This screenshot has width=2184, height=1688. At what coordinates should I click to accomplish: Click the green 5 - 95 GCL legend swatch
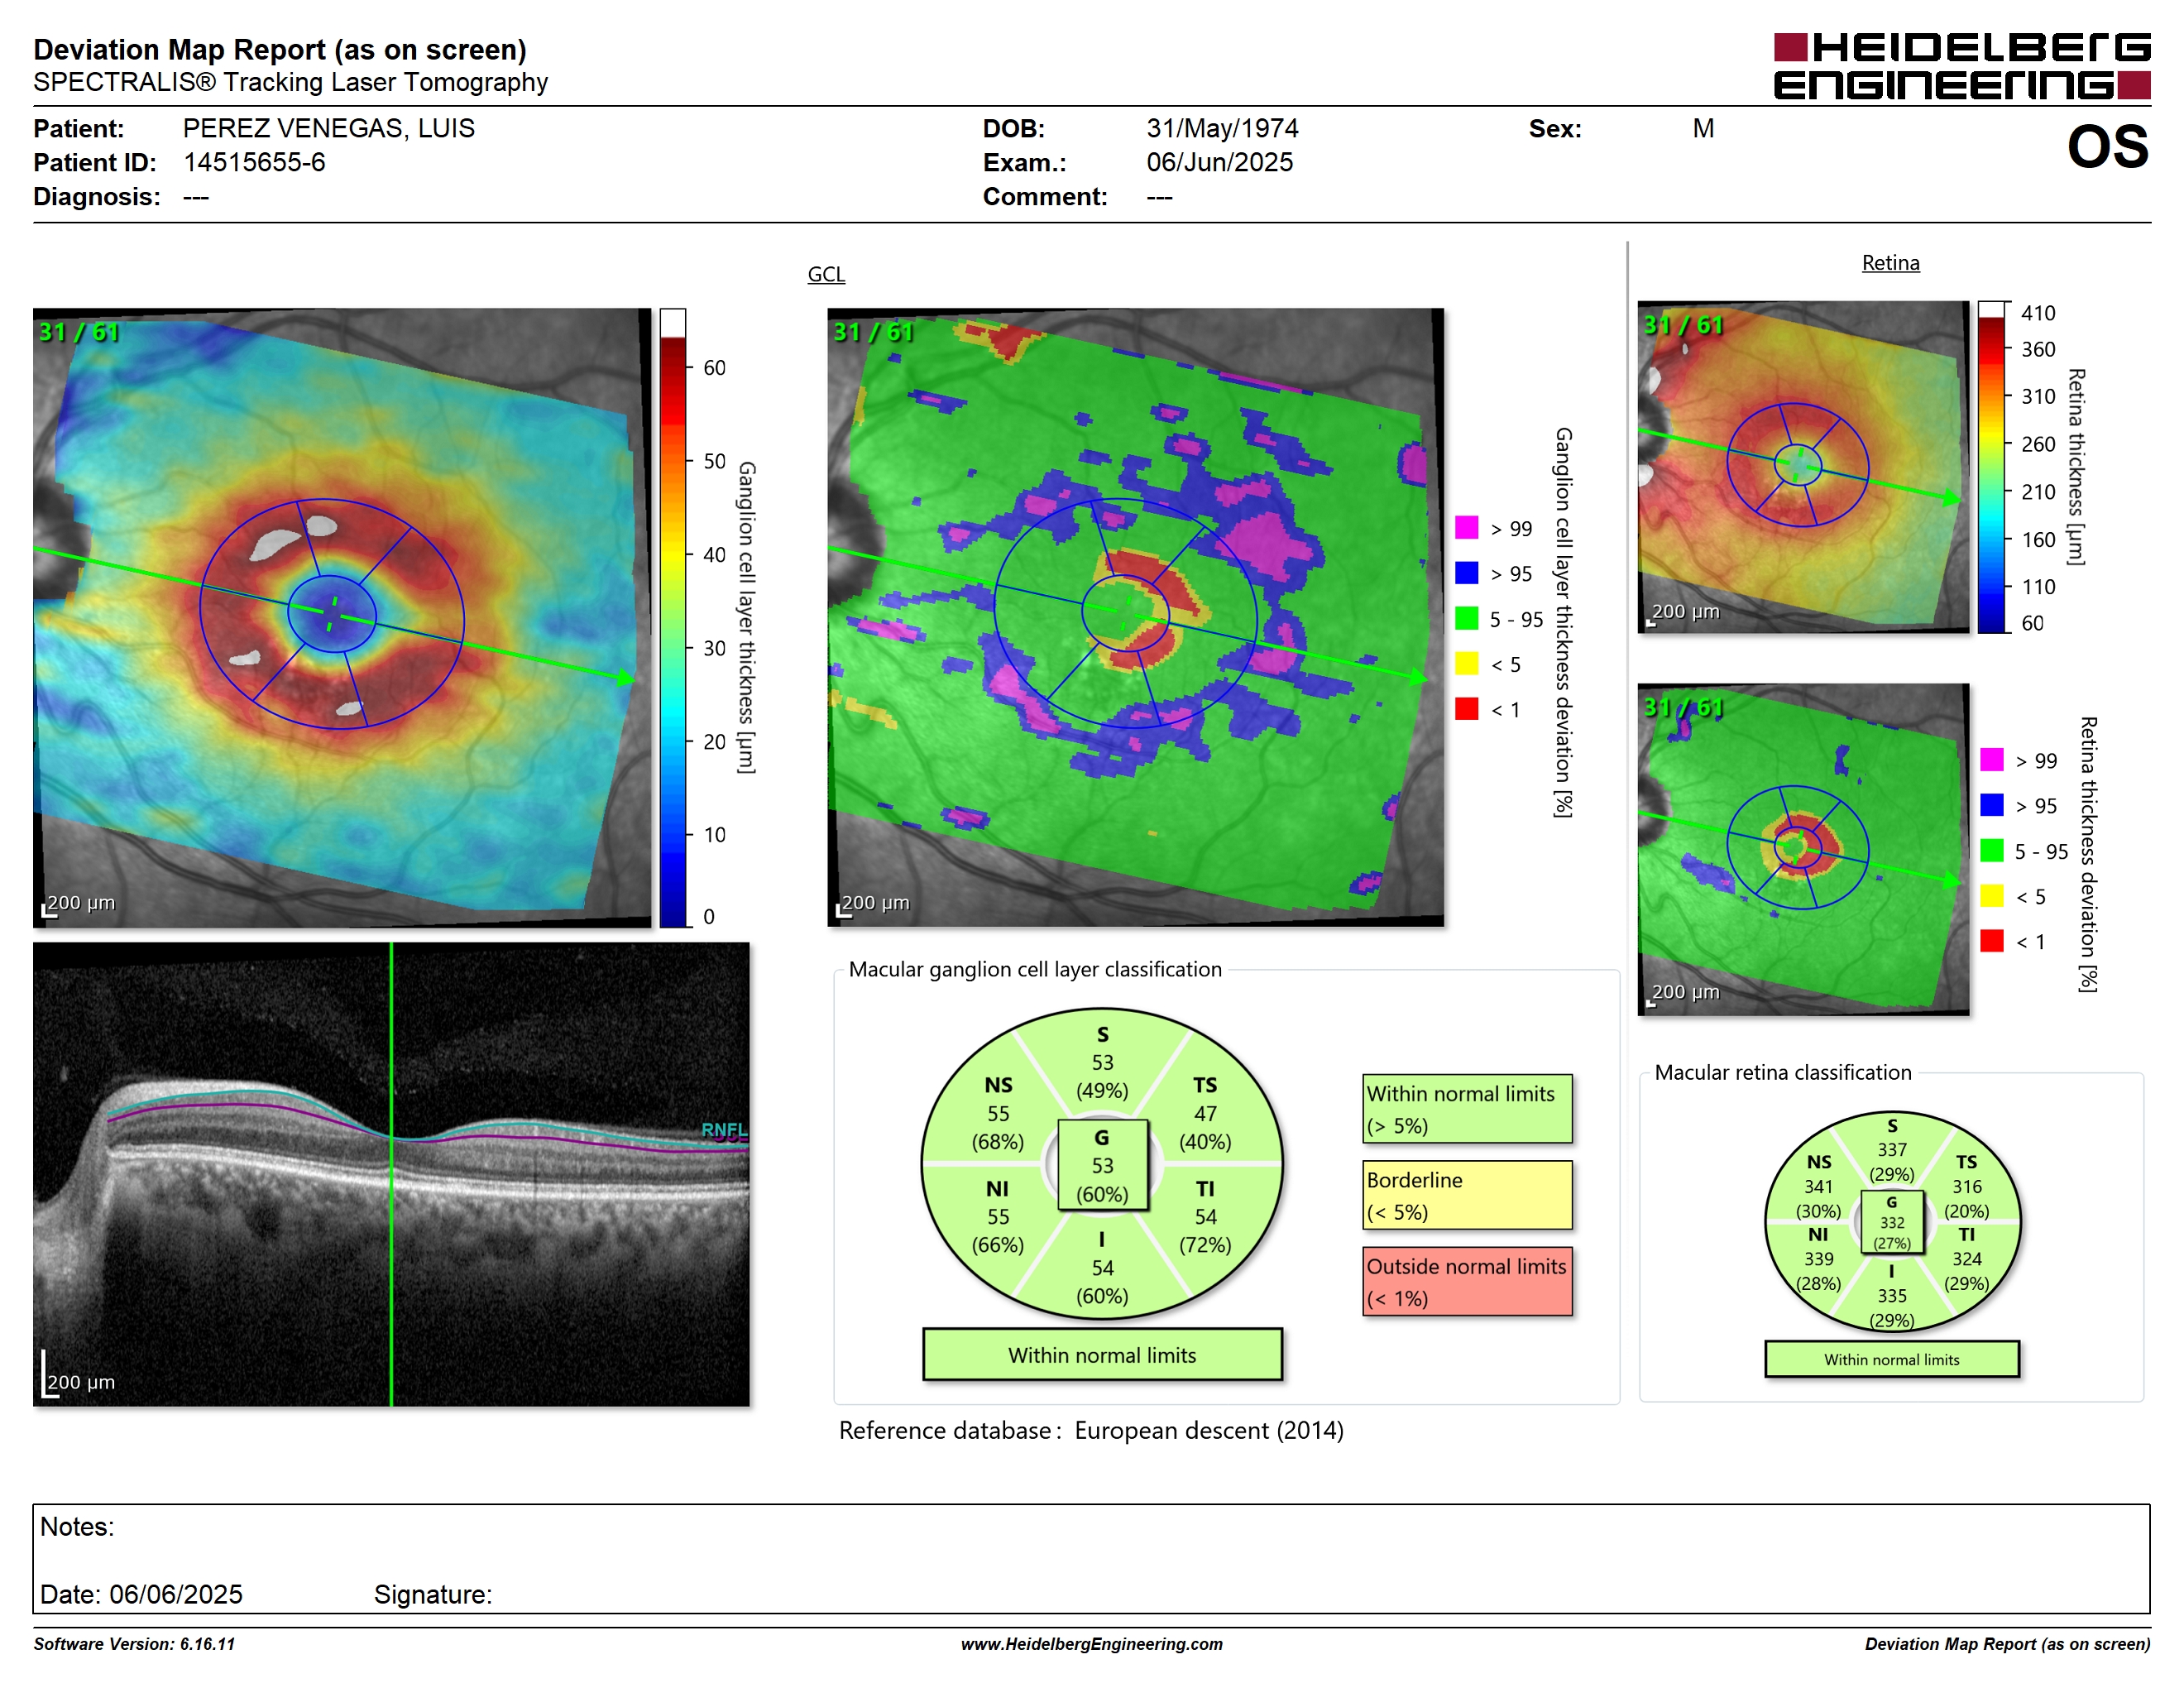(1466, 619)
